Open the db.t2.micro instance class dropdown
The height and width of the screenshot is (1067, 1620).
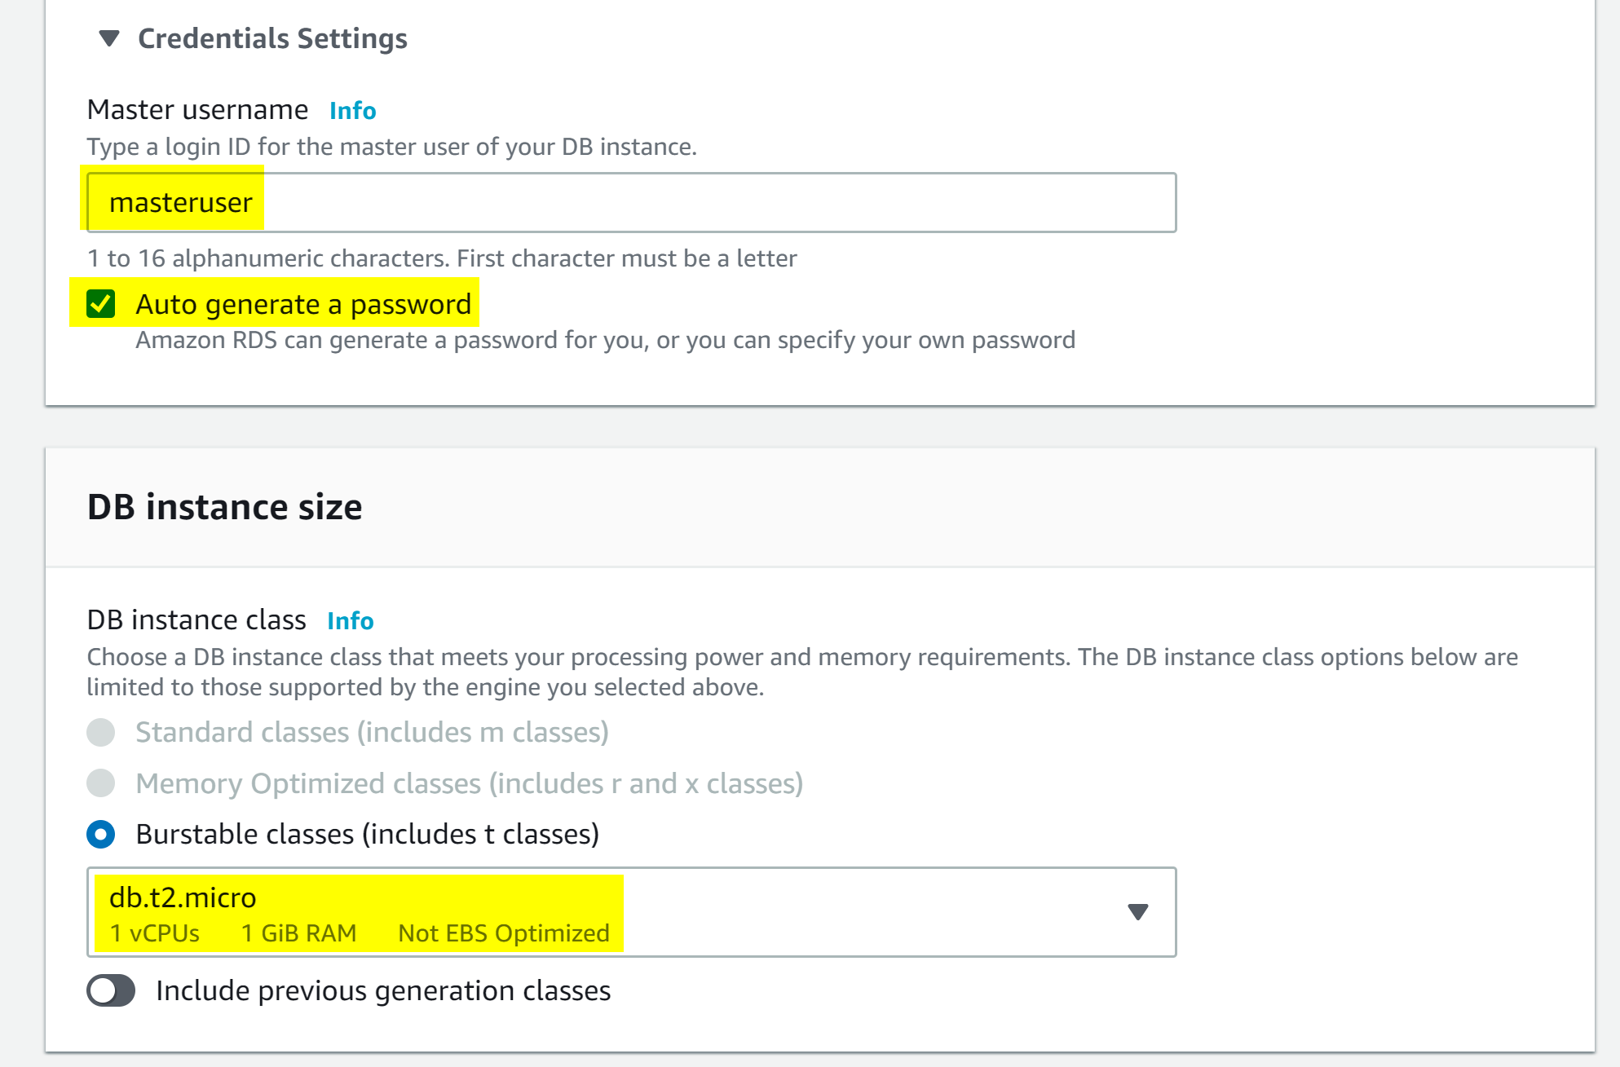pos(631,912)
